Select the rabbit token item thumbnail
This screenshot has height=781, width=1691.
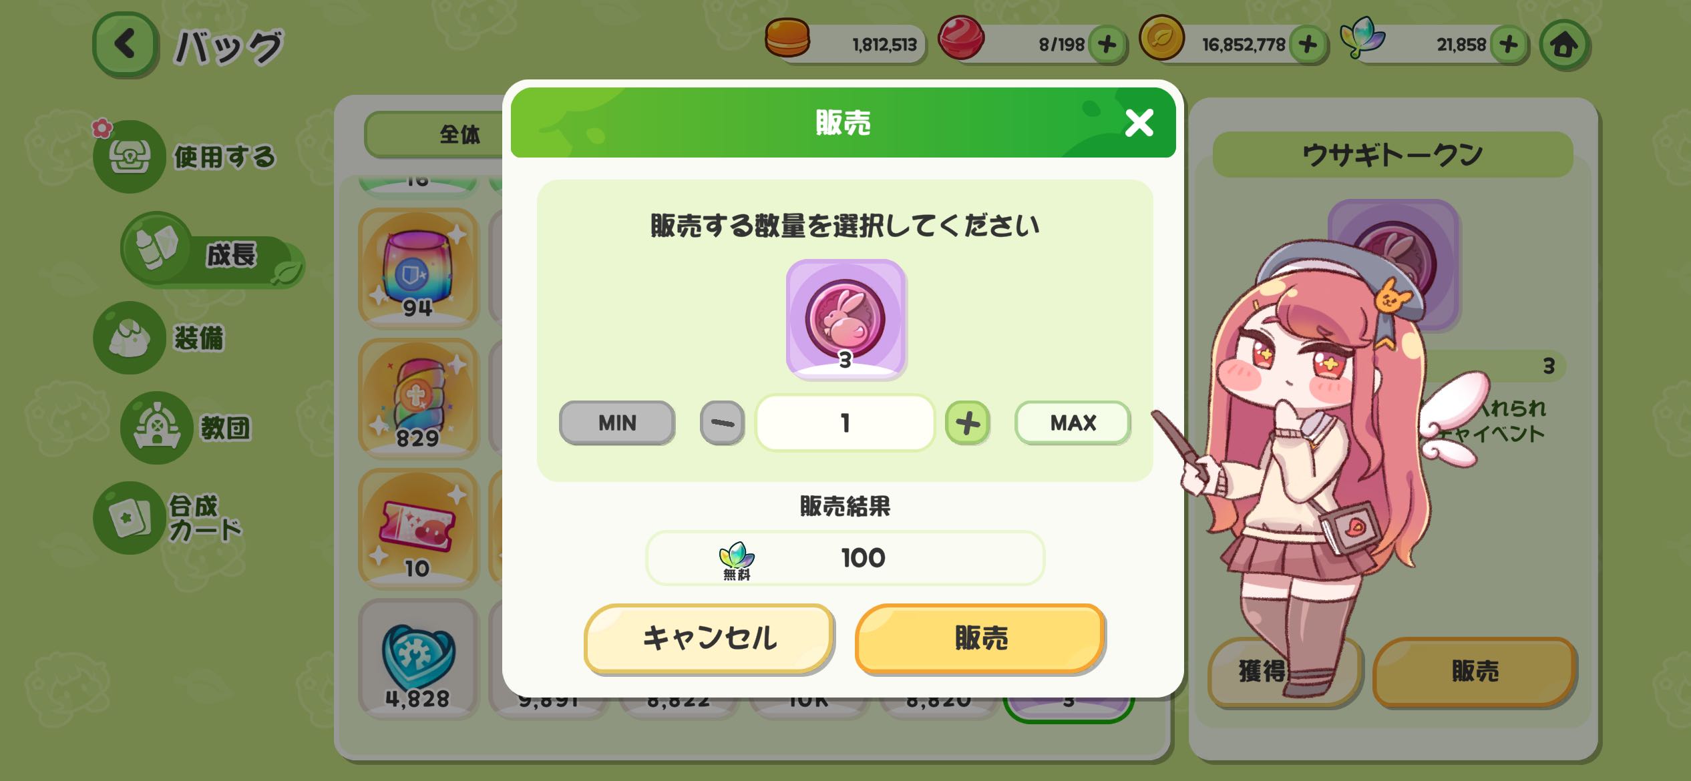(x=845, y=319)
